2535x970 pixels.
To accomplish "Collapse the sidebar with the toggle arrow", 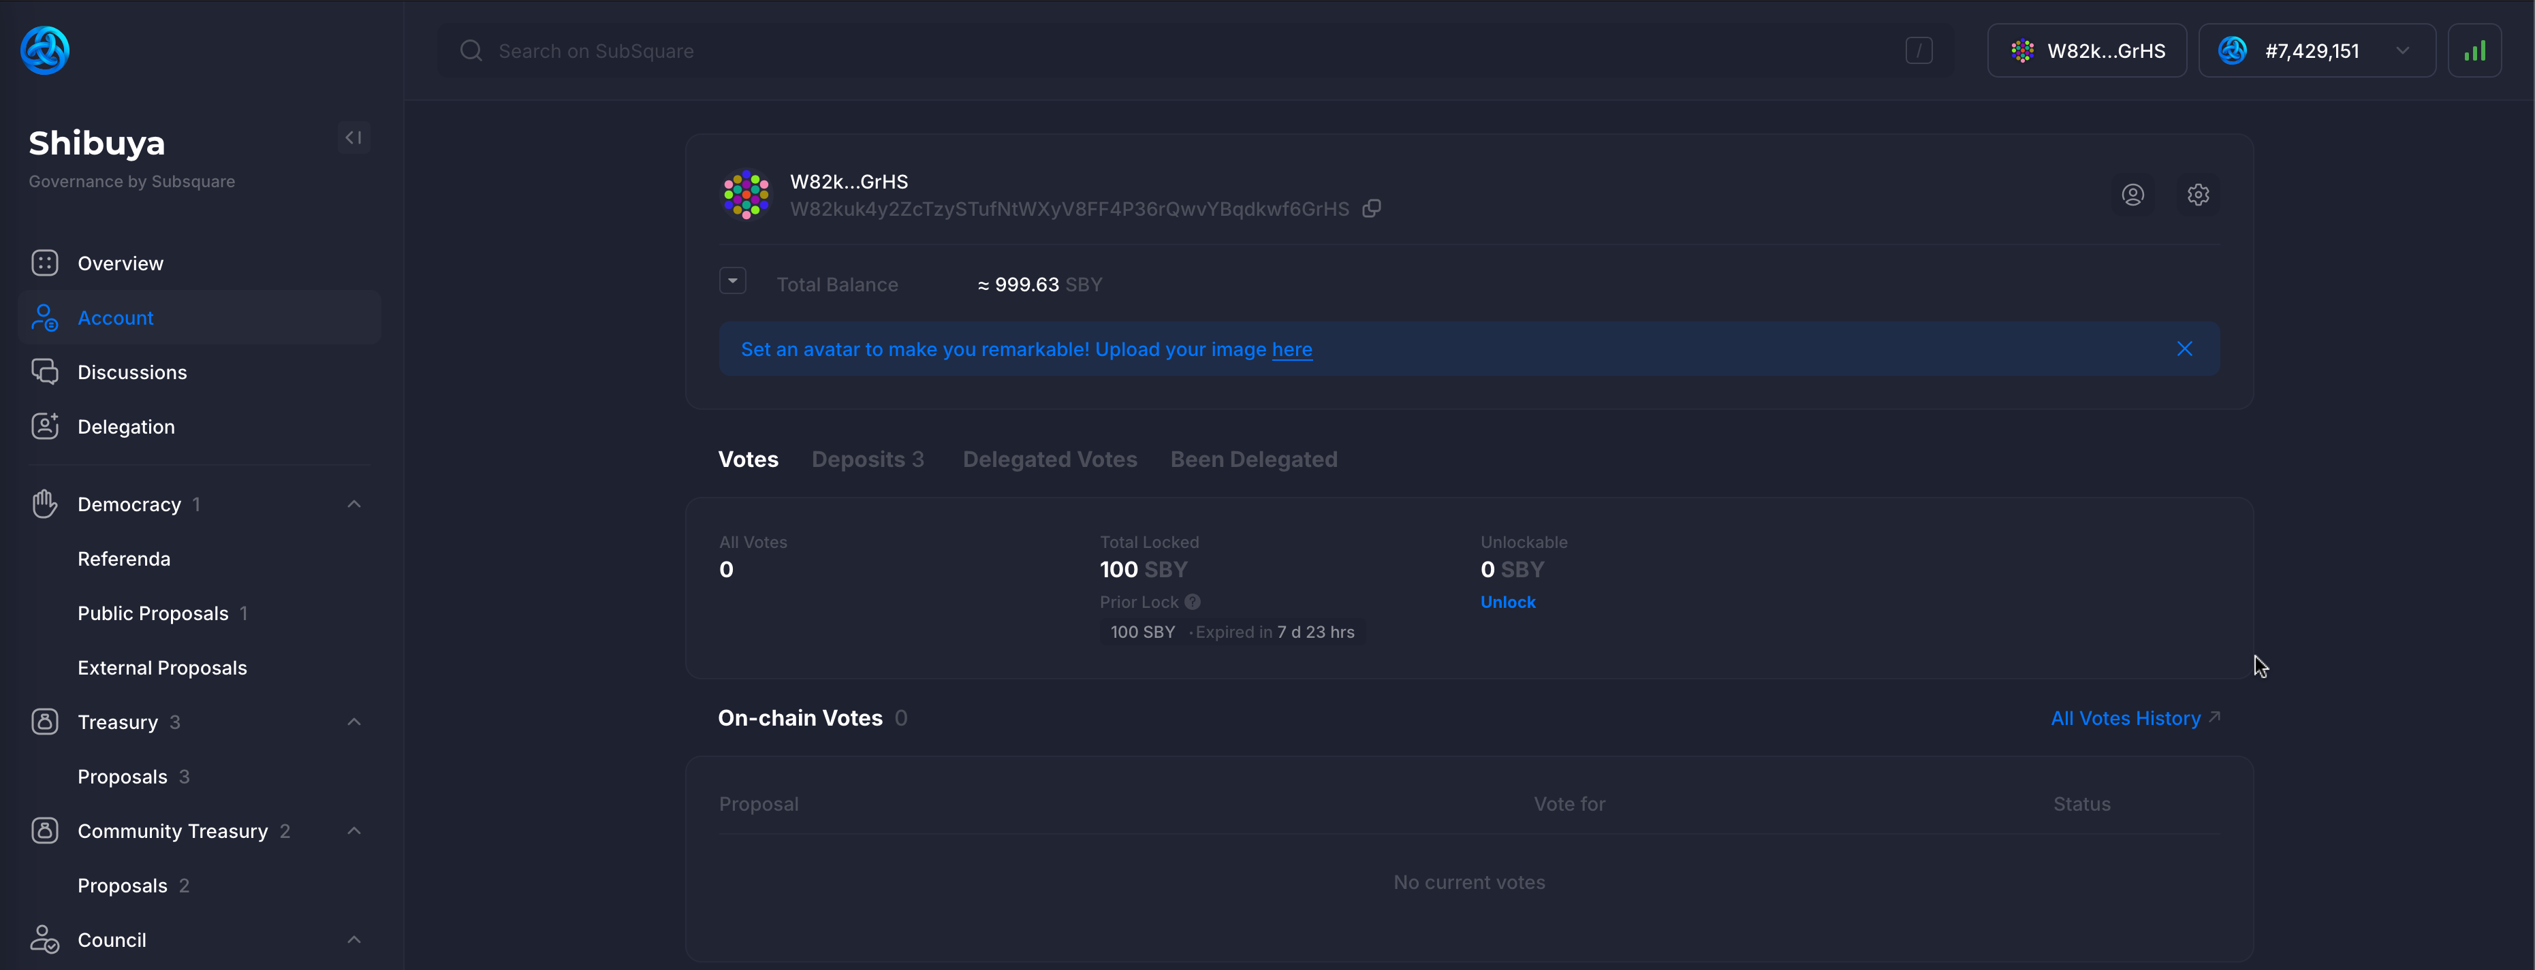I will coord(353,138).
